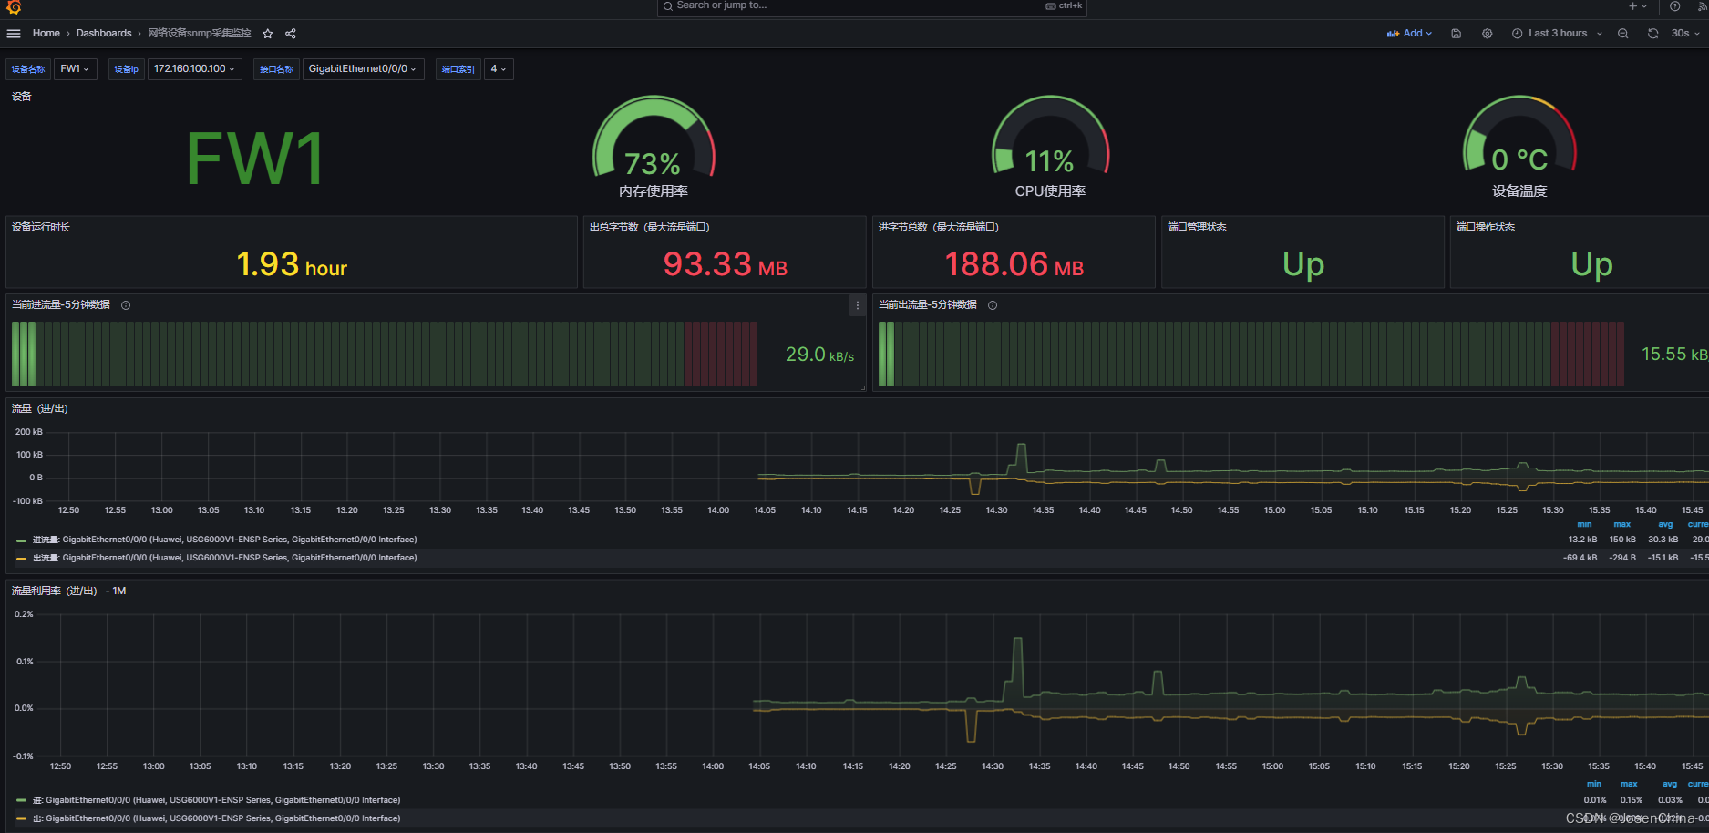
Task: Open dashboard settings gear icon
Action: tap(1488, 34)
